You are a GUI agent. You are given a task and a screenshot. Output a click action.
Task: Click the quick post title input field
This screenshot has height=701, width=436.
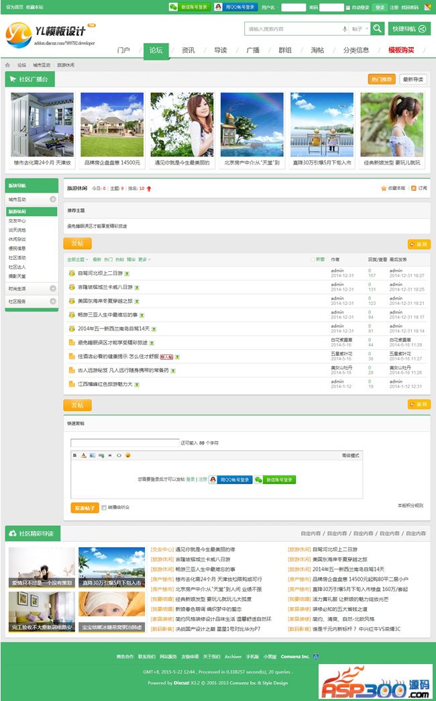pos(125,443)
